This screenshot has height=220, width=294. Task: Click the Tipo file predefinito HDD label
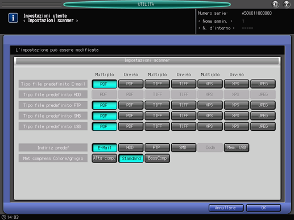(53, 94)
